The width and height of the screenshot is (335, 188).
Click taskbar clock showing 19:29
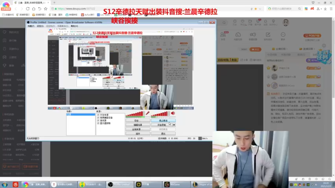click(326, 184)
